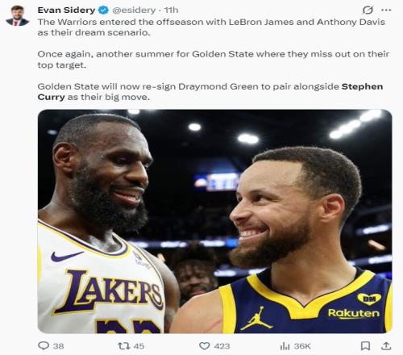Click the 11h timestamp link
Viewport: 403px width, 355px height.
click(171, 10)
